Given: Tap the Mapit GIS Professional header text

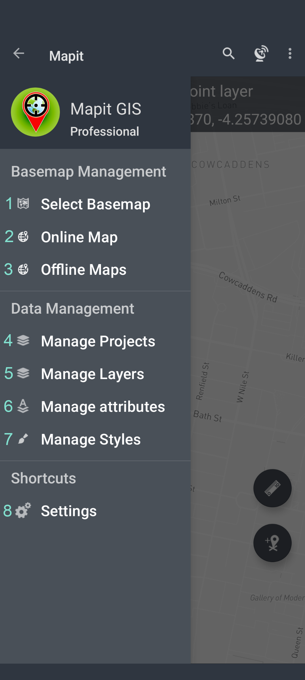Looking at the screenshot, I should [106, 119].
